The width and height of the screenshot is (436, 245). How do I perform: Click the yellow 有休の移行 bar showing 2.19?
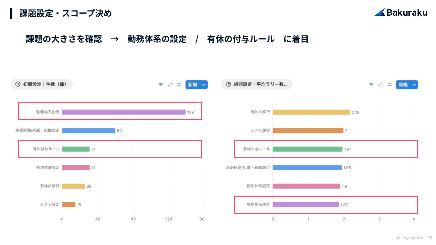pos(311,112)
